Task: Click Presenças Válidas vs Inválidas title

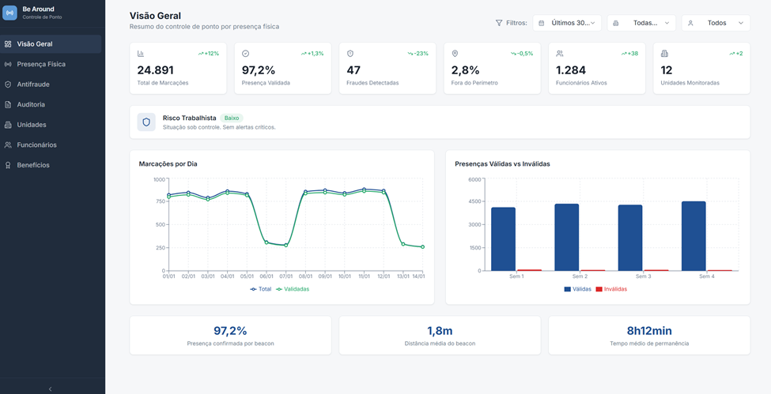Action: (x=502, y=163)
